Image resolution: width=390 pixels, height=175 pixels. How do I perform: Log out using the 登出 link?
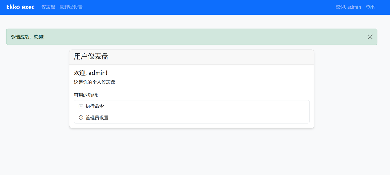coord(370,7)
